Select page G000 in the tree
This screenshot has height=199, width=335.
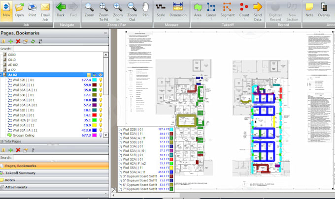tap(12, 55)
